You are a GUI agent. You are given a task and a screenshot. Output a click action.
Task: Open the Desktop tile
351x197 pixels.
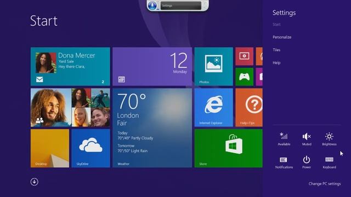pyautogui.click(x=50, y=148)
